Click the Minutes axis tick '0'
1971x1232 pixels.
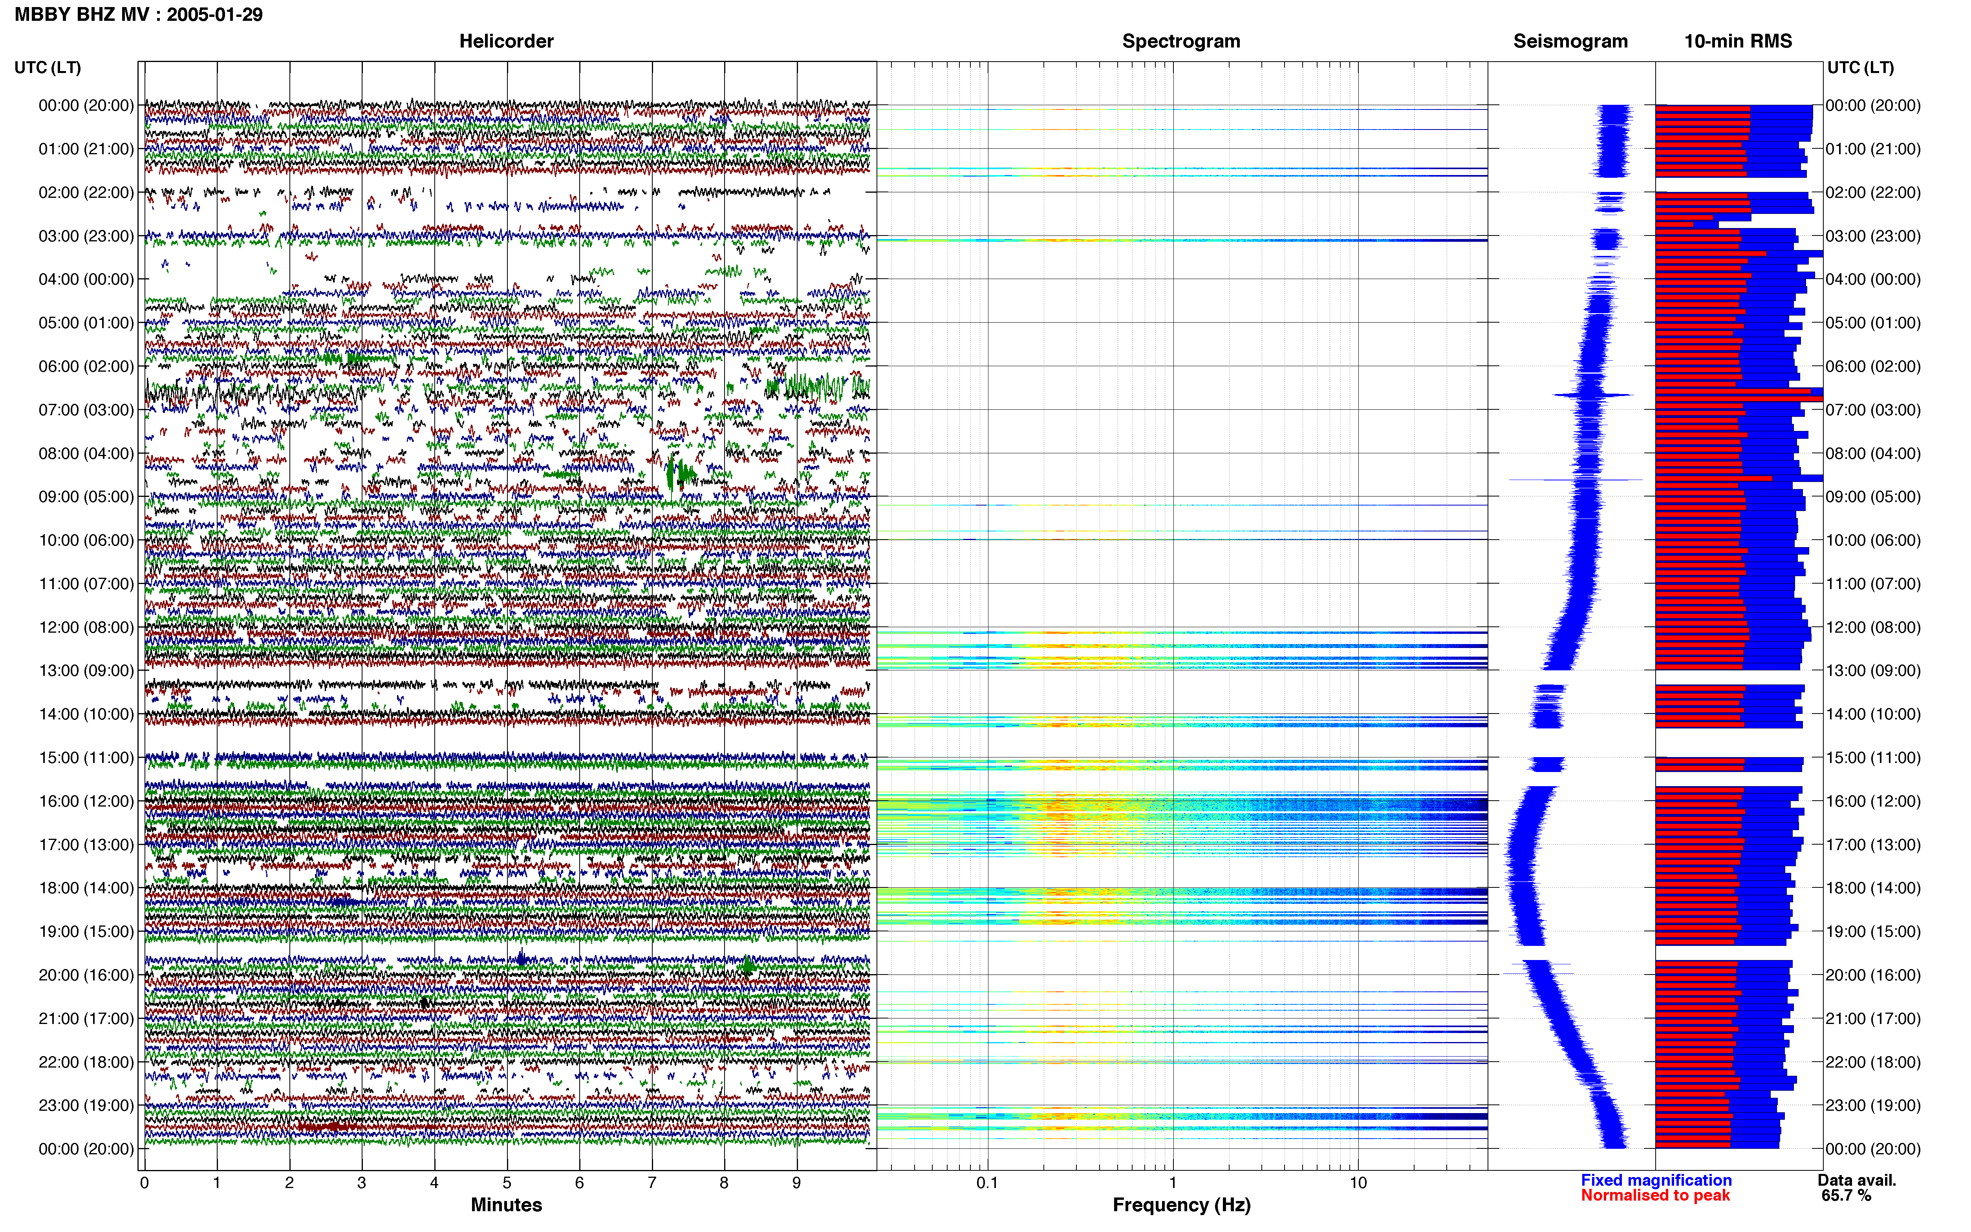click(144, 1183)
